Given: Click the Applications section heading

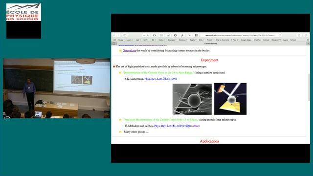Looking at the screenshot, I should tap(209, 141).
